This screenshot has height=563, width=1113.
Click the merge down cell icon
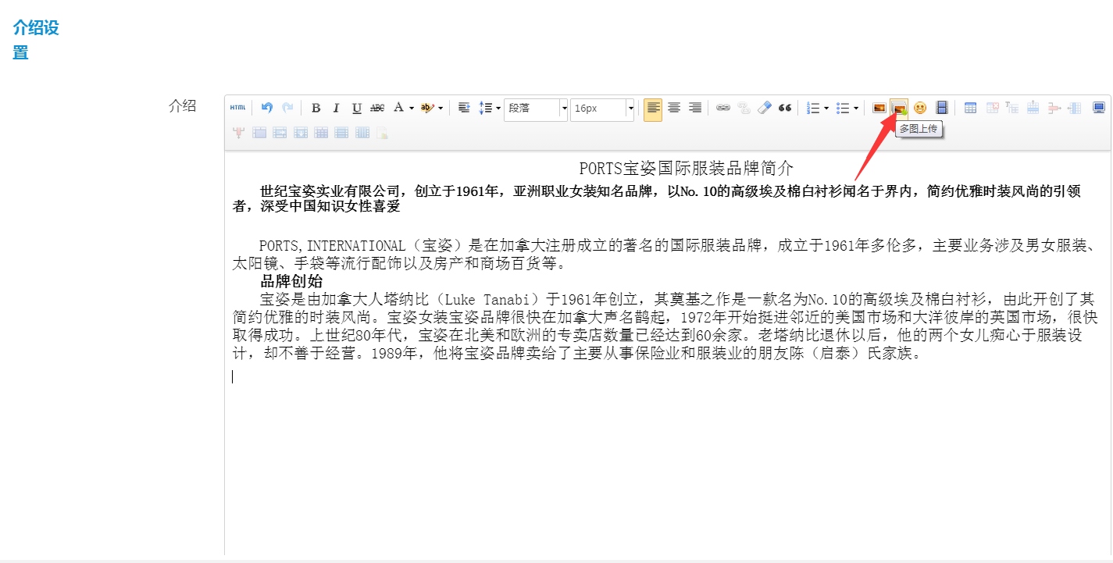coord(301,133)
